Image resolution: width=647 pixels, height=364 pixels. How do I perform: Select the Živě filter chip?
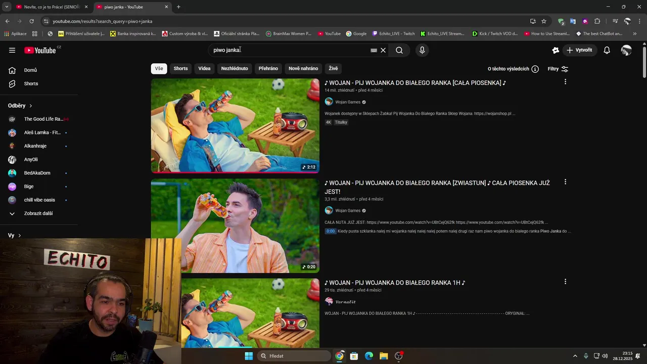click(333, 69)
